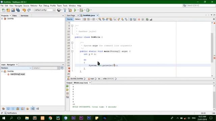Toggle Sort by Source in Navigator
The height and width of the screenshot is (121, 216).
(x=37, y=109)
